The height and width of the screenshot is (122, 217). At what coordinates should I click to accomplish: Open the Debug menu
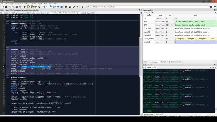click(x=26, y=4)
